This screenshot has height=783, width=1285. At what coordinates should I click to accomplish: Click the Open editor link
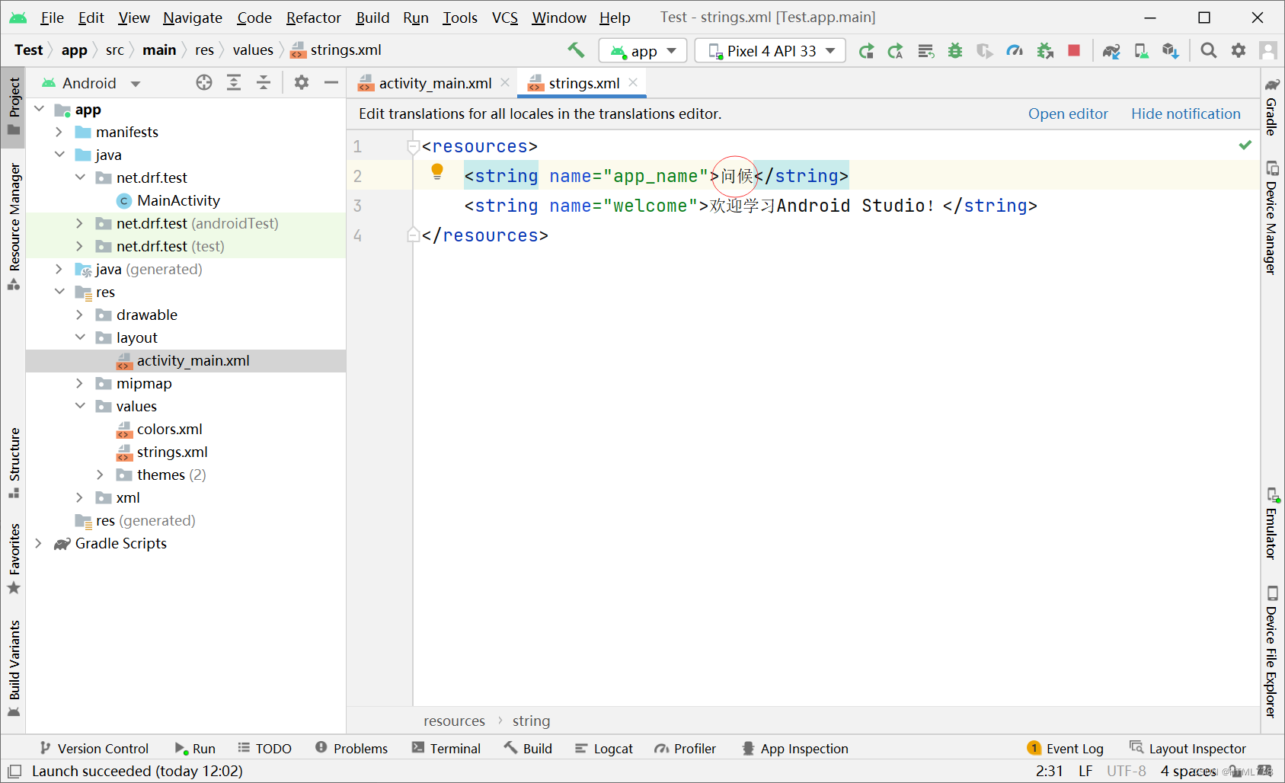1068,113
